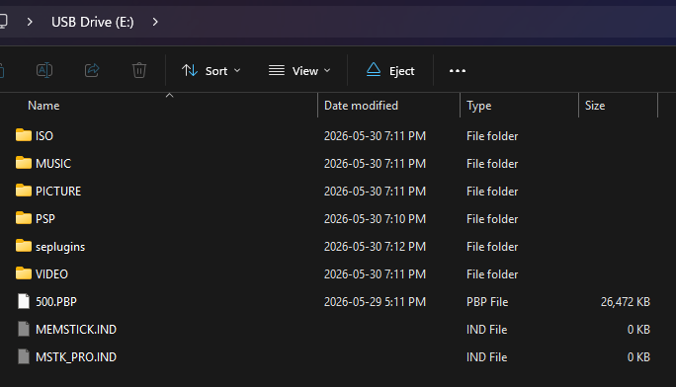Image resolution: width=676 pixels, height=387 pixels.
Task: Click the 26,472 KB size value
Action: [626, 302]
